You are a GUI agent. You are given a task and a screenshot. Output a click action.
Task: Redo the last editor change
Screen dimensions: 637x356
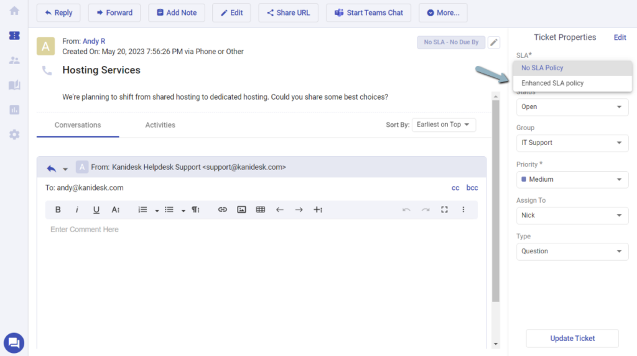pos(425,210)
